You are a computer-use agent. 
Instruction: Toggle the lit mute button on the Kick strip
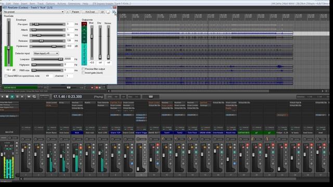[x=81, y=148]
